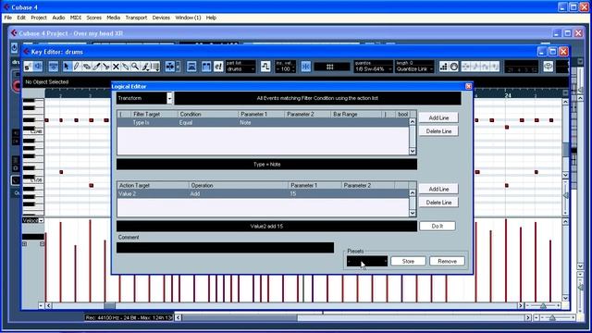Image resolution: width=592 pixels, height=333 pixels.
Task: Click action Parameter 1 value '15'
Action: (x=293, y=194)
